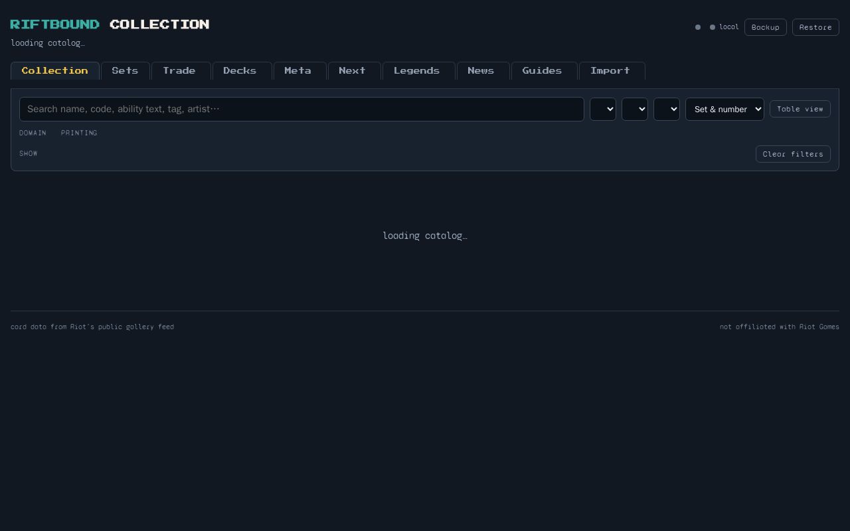Viewport: 850px width, 531px height.
Task: Click the SHOW filter label
Action: pyautogui.click(x=29, y=153)
